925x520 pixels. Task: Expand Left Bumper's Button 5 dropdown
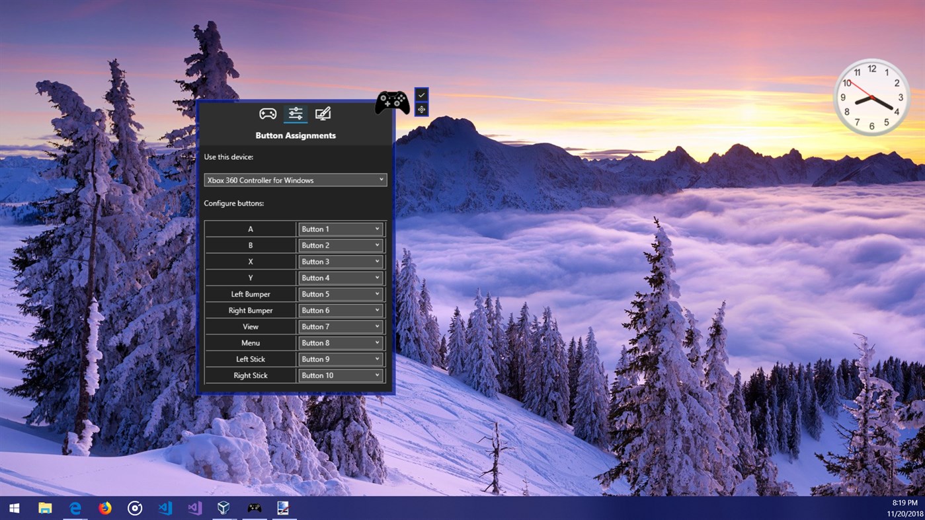[341, 294]
